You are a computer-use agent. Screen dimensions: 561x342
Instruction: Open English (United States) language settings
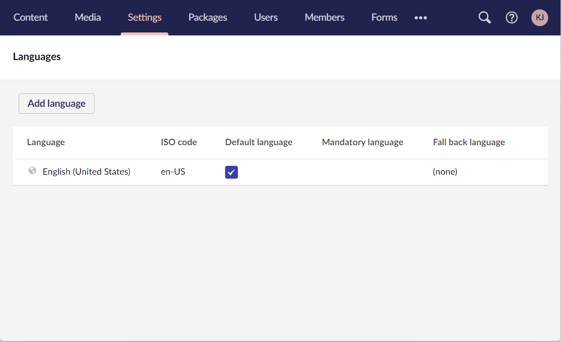pos(86,172)
